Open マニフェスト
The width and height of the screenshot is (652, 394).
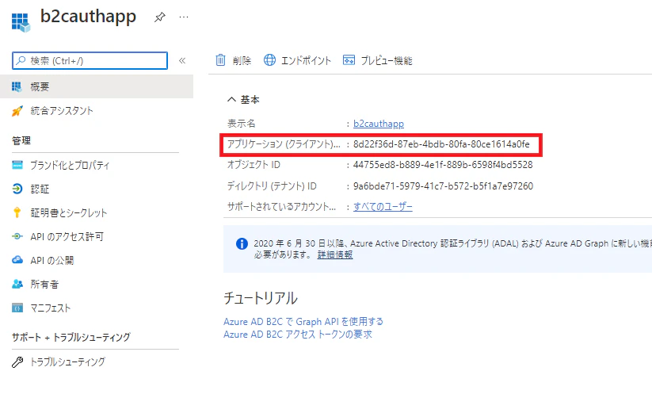point(51,308)
